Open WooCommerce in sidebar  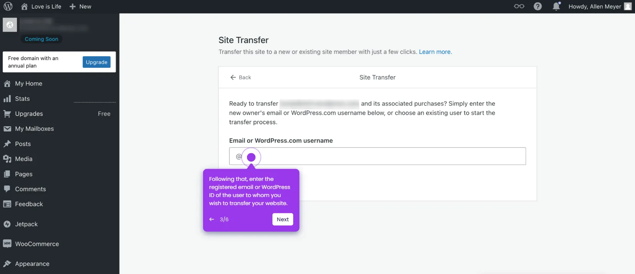[x=37, y=244]
